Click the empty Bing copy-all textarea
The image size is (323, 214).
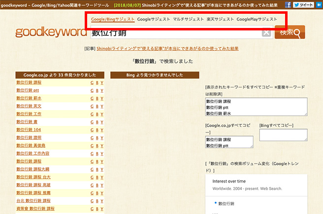tap(284, 135)
